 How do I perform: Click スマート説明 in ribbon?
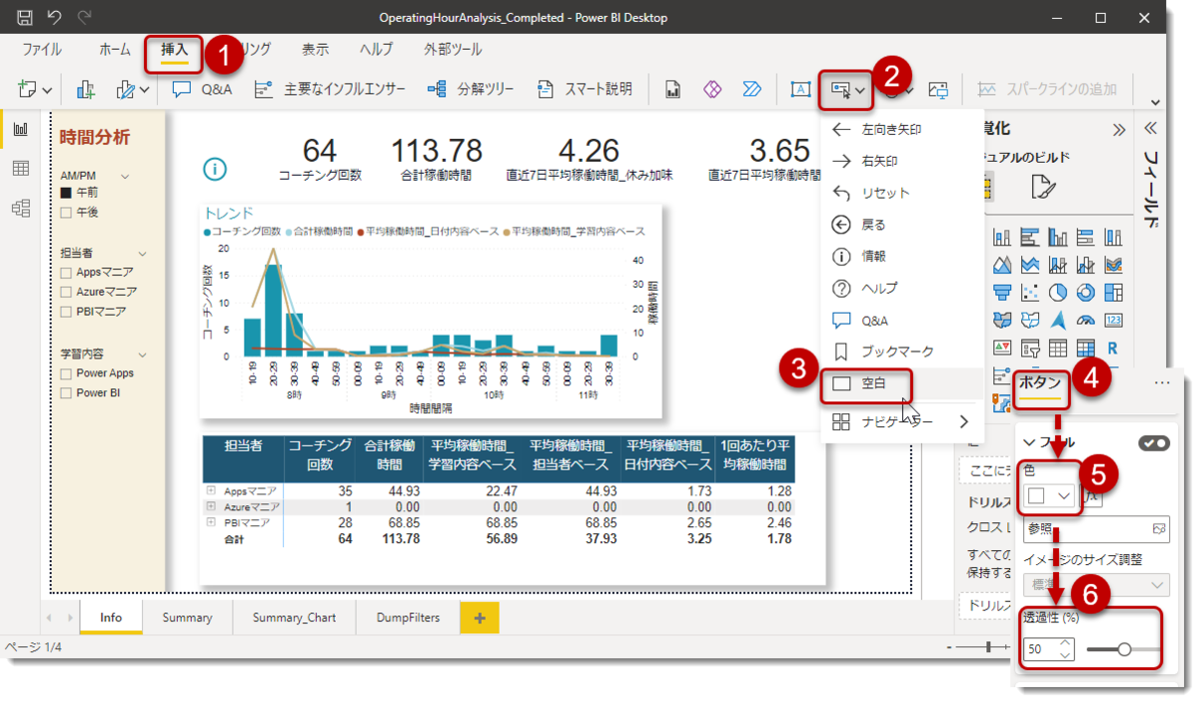tap(585, 89)
